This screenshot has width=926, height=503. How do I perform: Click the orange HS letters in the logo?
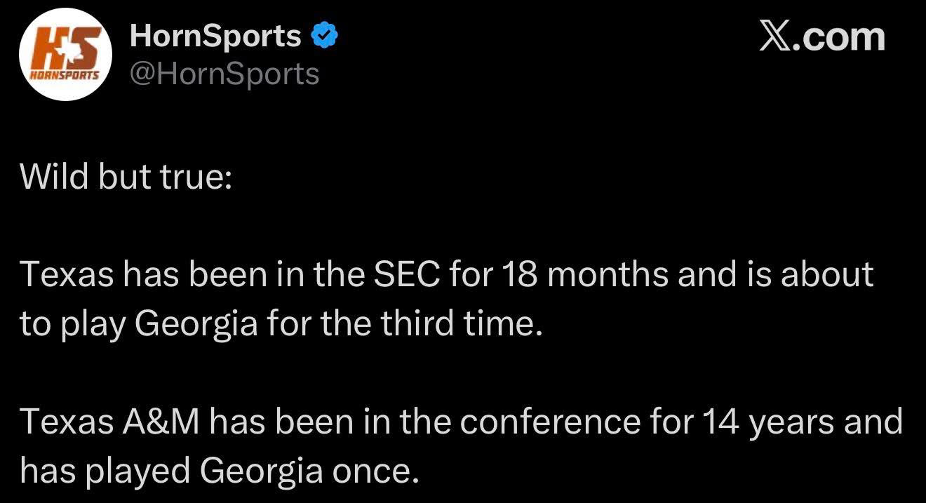66,48
